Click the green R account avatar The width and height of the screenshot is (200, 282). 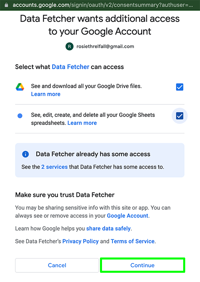pos(70,47)
